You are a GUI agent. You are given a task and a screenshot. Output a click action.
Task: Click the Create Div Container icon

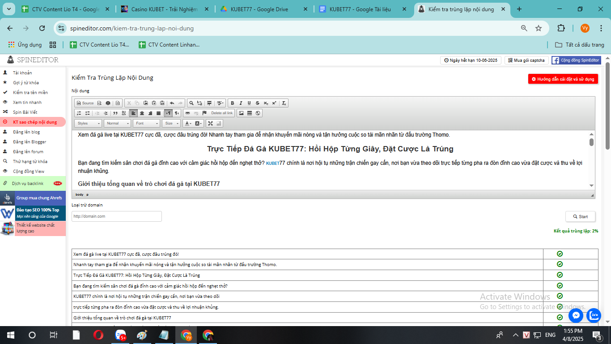point(124,113)
